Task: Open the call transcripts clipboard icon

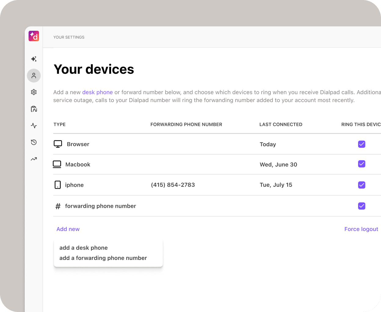Action: [34, 109]
